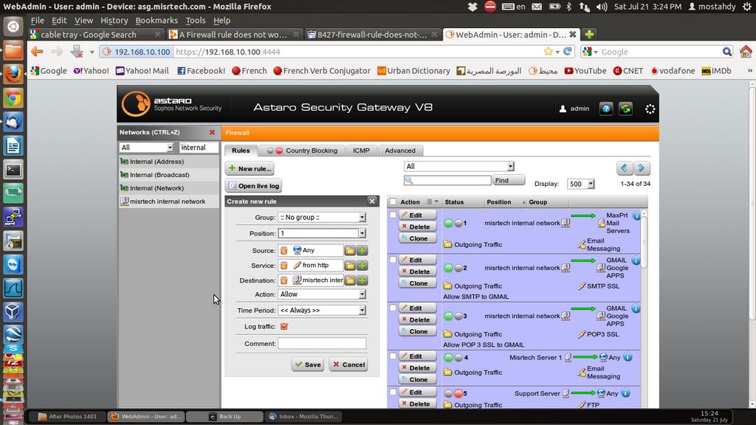This screenshot has width=756, height=425.
Task: Show info for rule 4 Misrtech Server 1
Action: click(628, 357)
